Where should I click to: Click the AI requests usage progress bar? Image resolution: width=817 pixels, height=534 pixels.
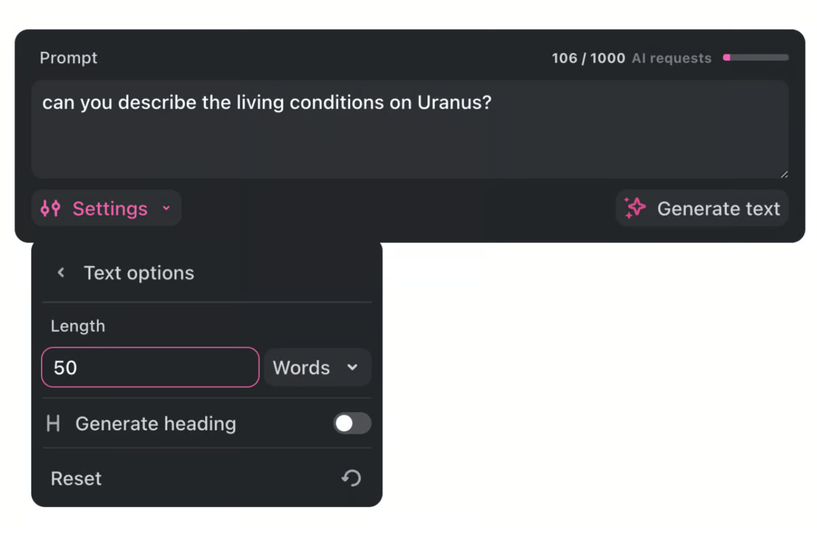pyautogui.click(x=756, y=58)
